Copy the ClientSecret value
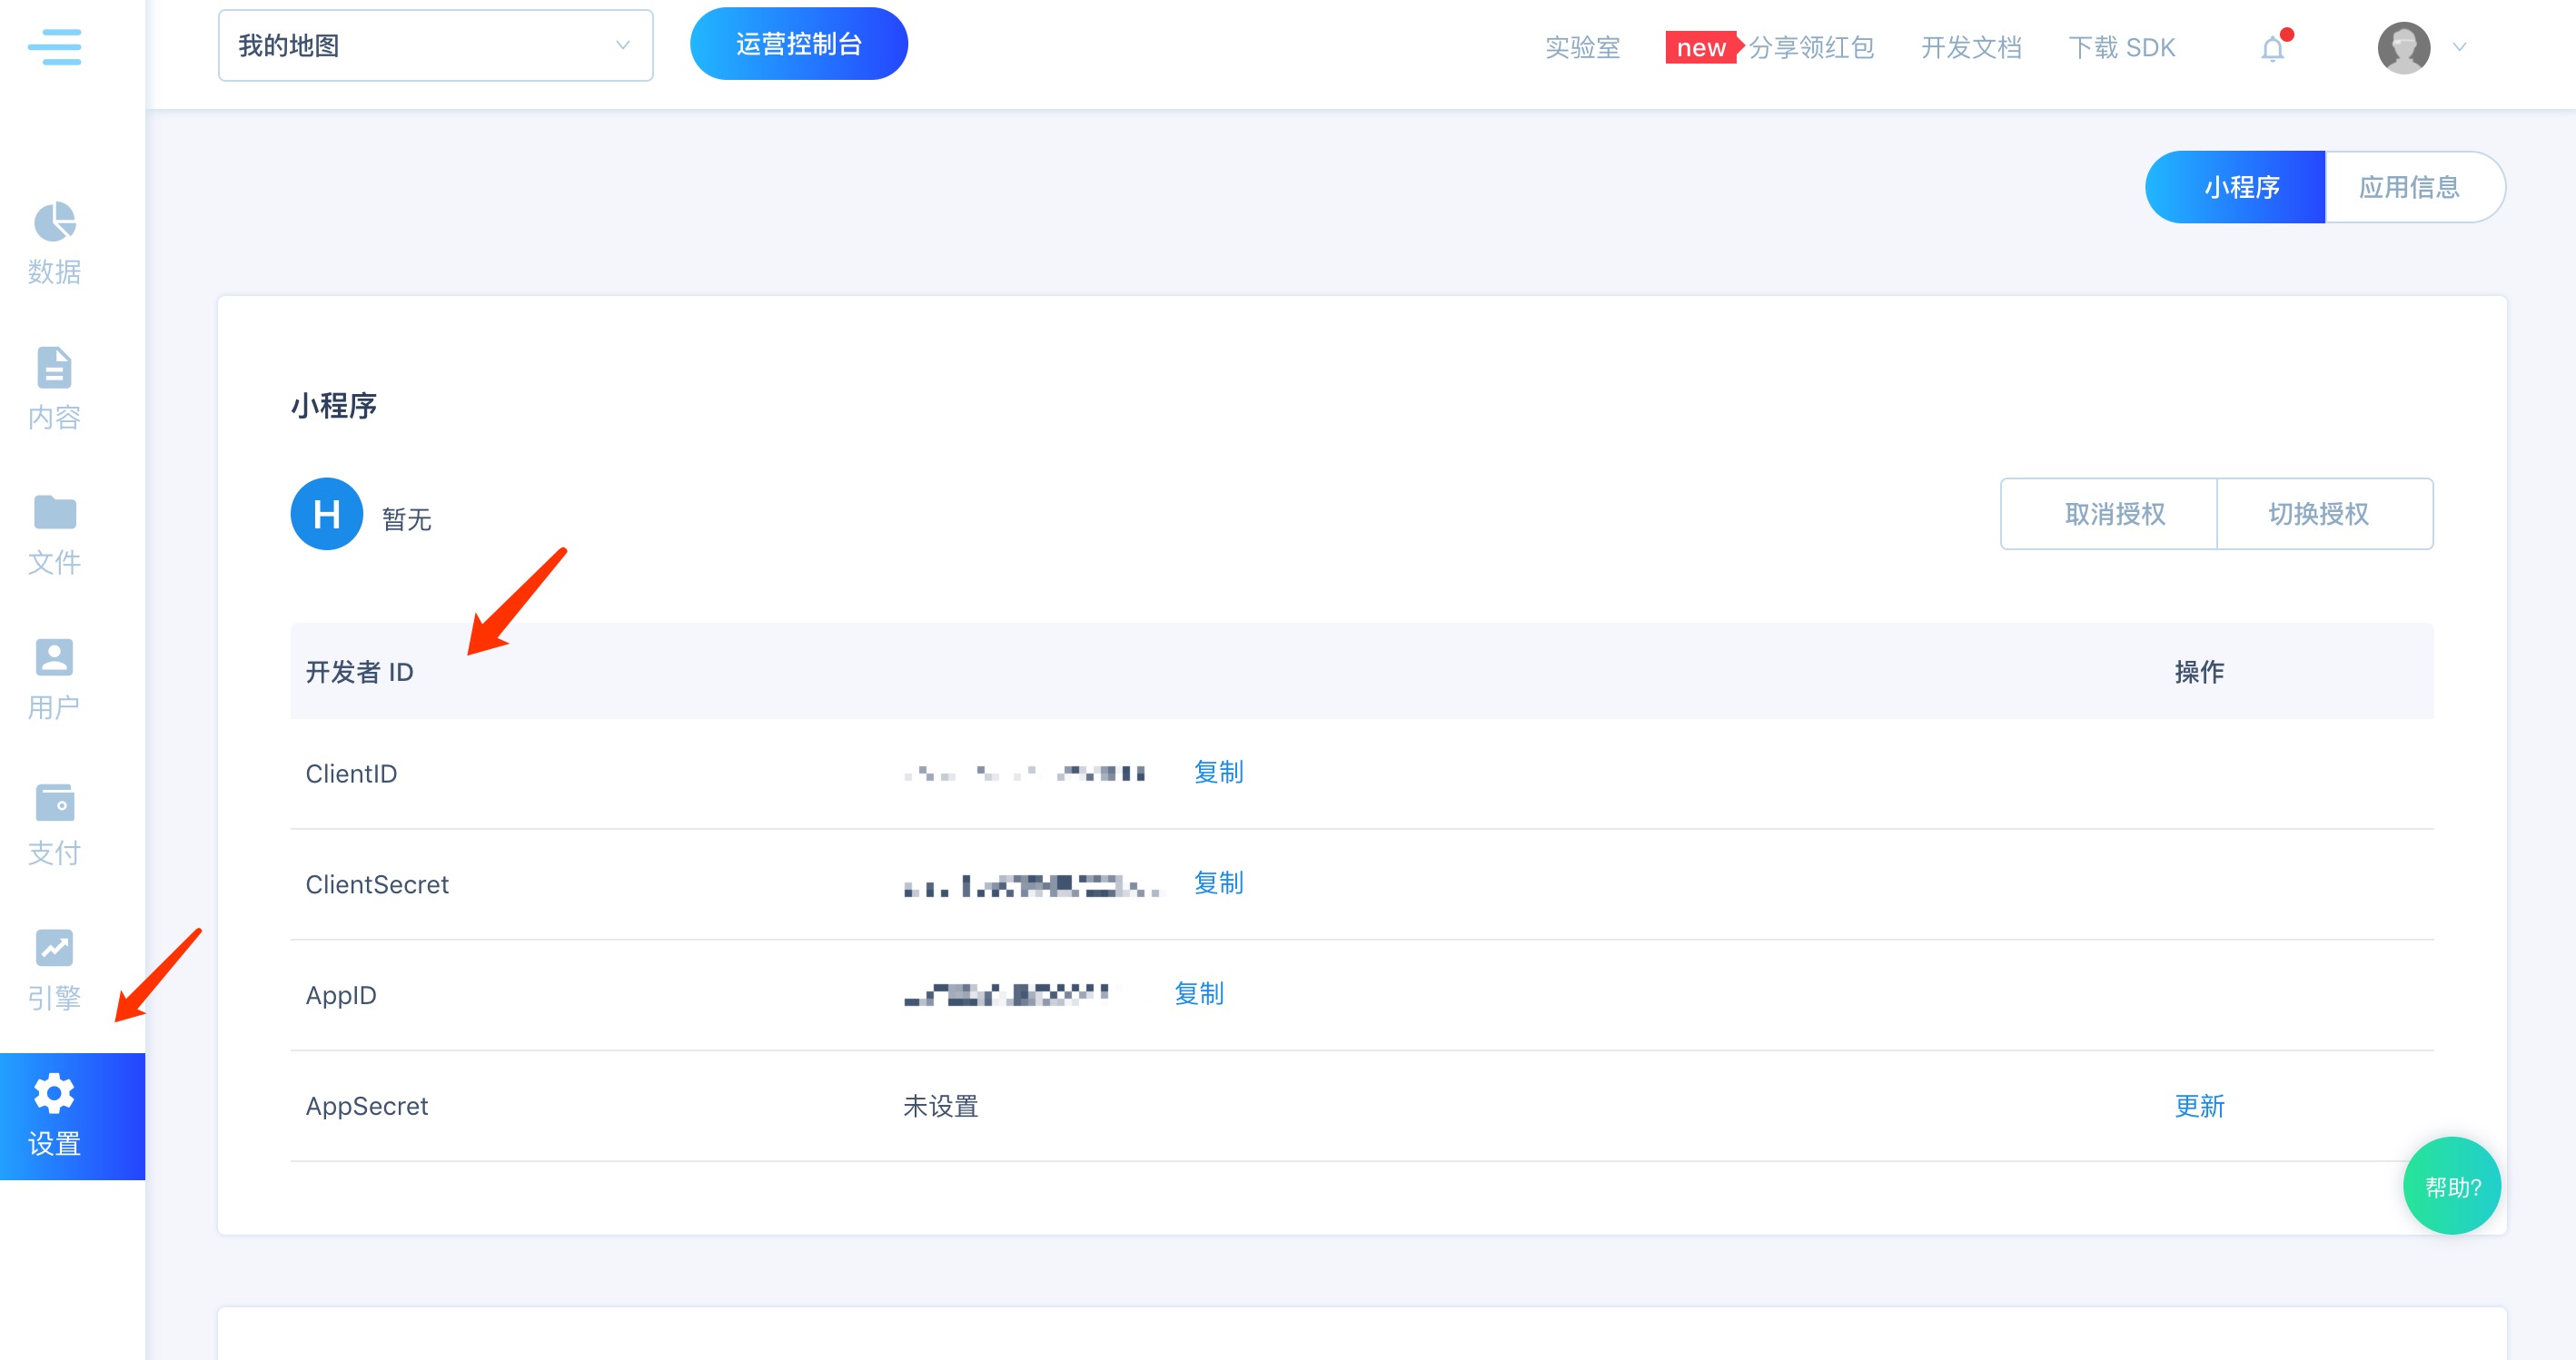This screenshot has width=2576, height=1360. (x=1218, y=883)
